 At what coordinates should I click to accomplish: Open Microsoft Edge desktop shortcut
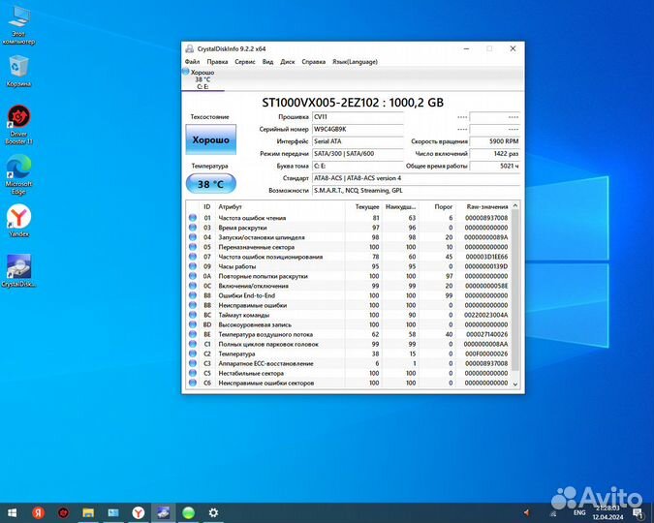pyautogui.click(x=18, y=174)
